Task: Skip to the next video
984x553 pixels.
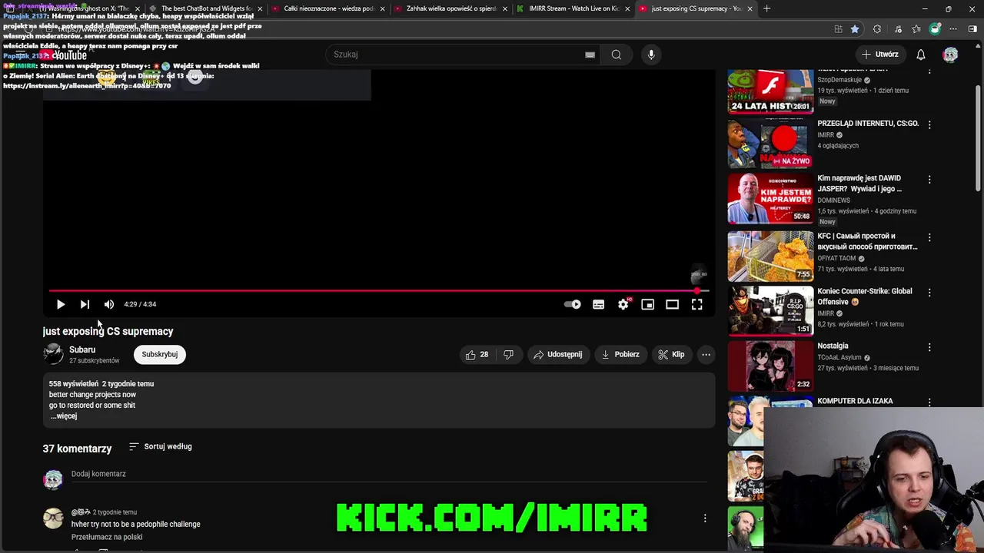Action: coord(85,304)
